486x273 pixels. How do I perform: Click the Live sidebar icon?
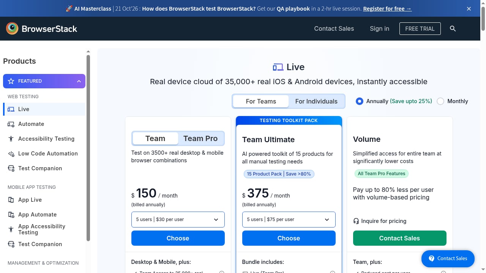point(11,109)
